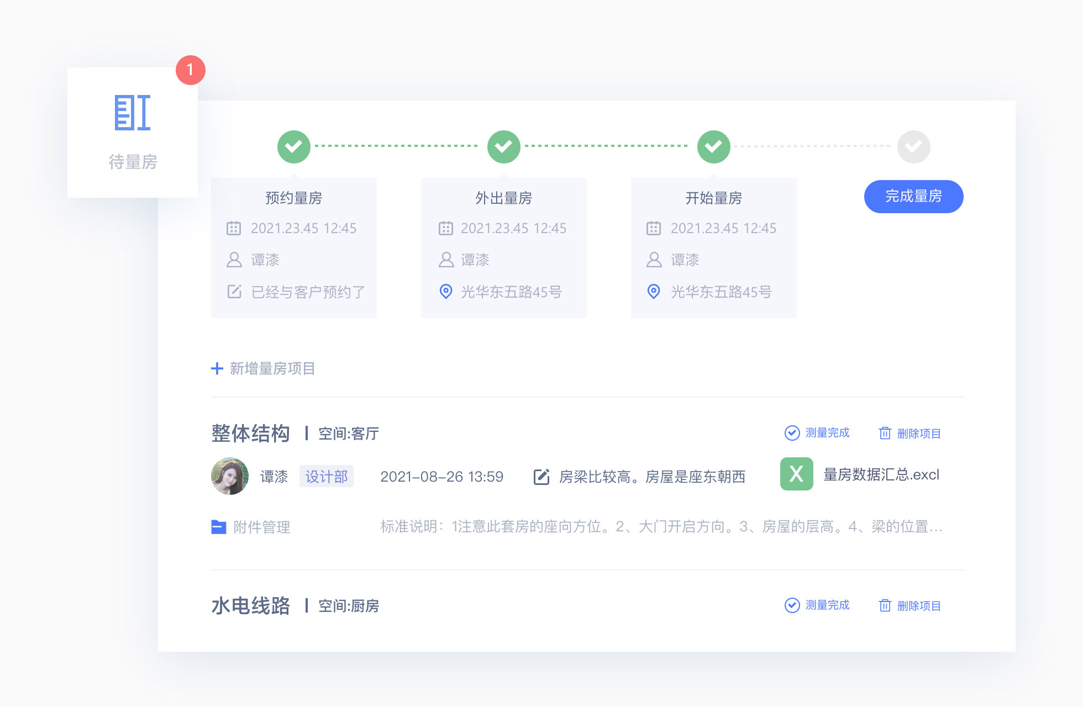The image size is (1083, 707).
Task: Select the 预约量房 green step circle
Action: [x=293, y=146]
